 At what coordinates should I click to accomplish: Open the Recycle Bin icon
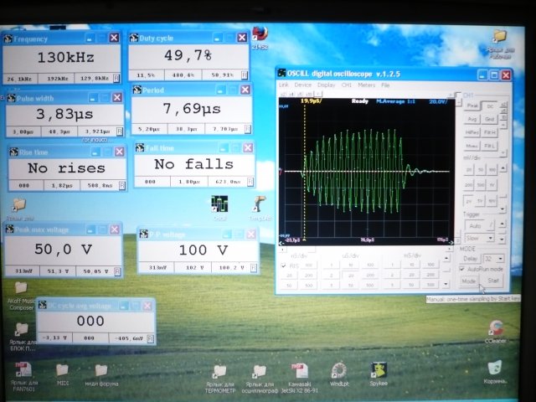tap(495, 367)
